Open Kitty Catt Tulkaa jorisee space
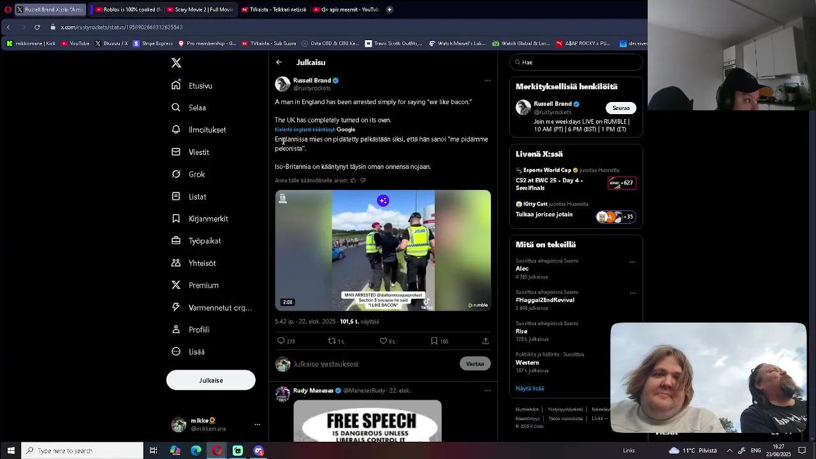The width and height of the screenshot is (816, 459). point(576,211)
